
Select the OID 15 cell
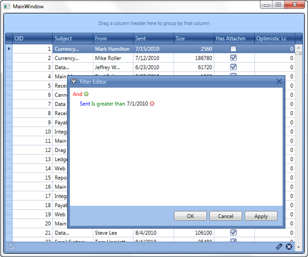pos(33,178)
